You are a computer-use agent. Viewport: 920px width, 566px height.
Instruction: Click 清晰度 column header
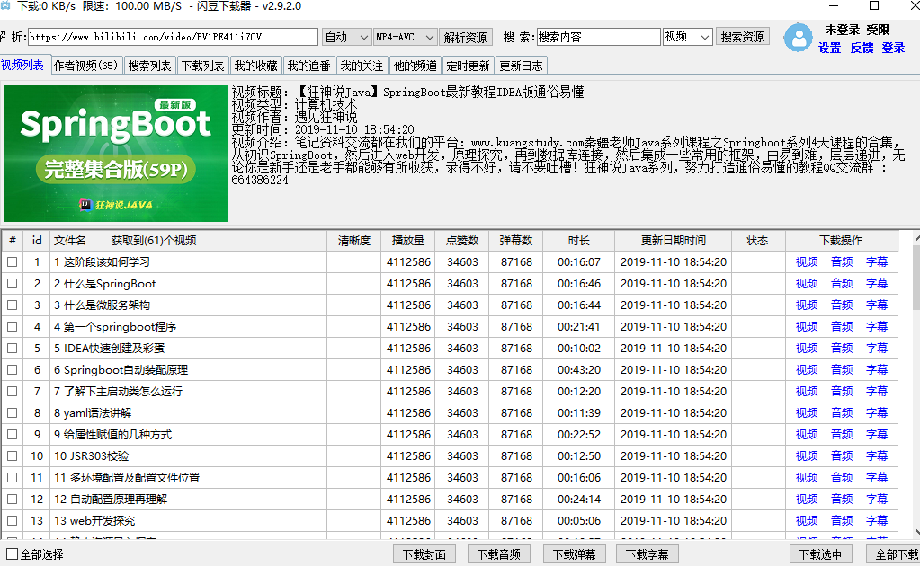(354, 240)
